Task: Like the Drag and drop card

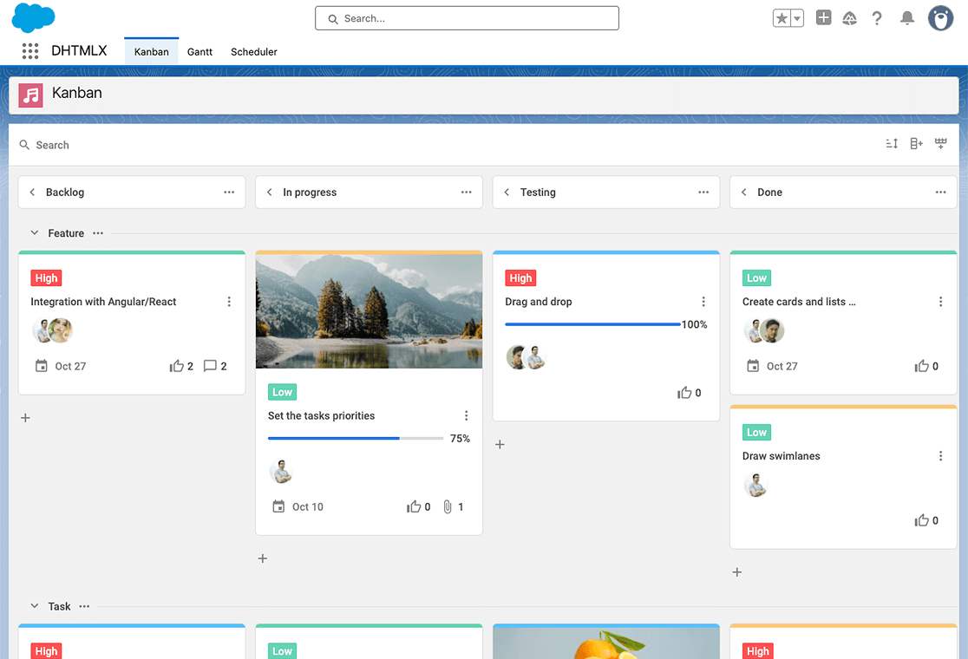Action: (684, 393)
